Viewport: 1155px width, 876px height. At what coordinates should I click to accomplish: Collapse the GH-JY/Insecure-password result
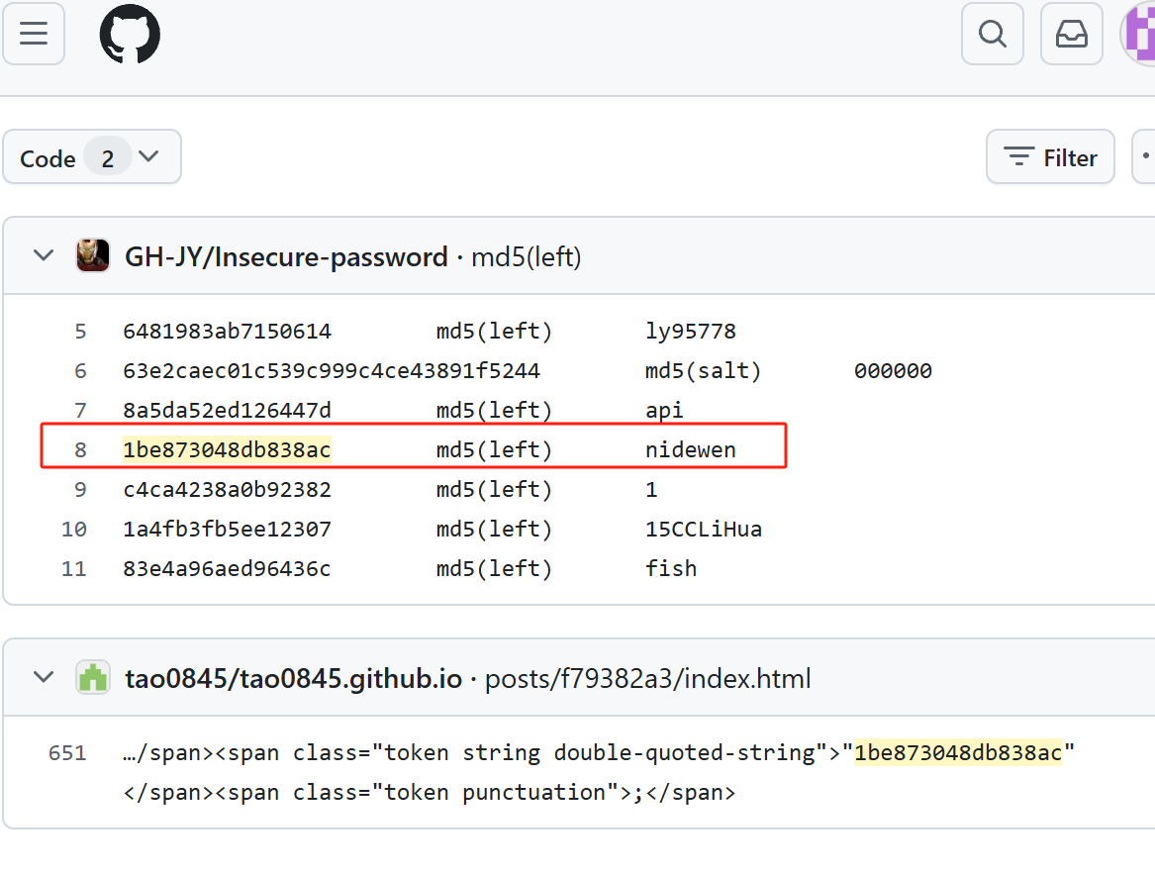(44, 255)
